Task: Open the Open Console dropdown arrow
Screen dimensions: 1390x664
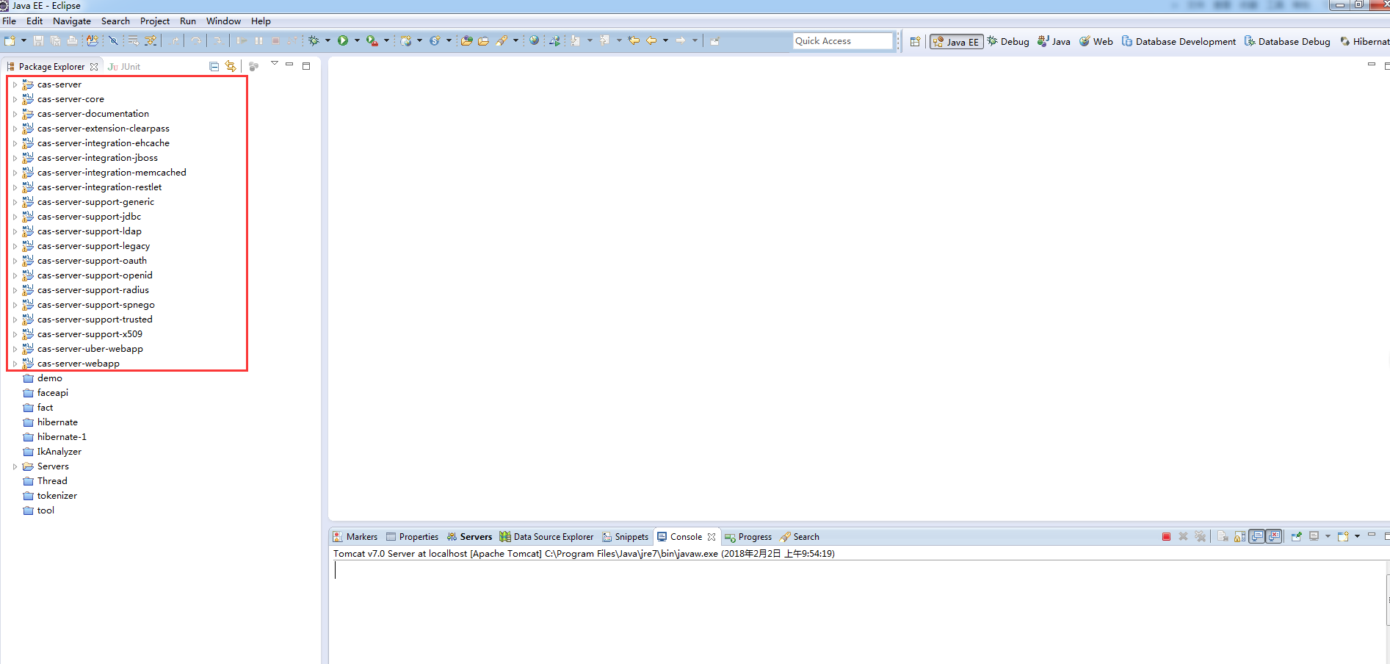Action: pyautogui.click(x=1357, y=536)
